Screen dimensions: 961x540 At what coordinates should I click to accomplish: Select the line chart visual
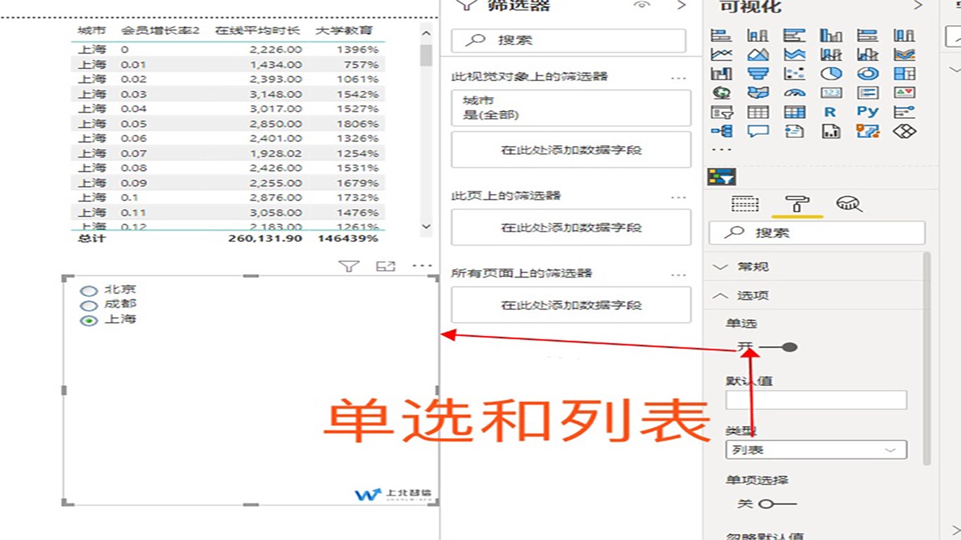click(721, 54)
